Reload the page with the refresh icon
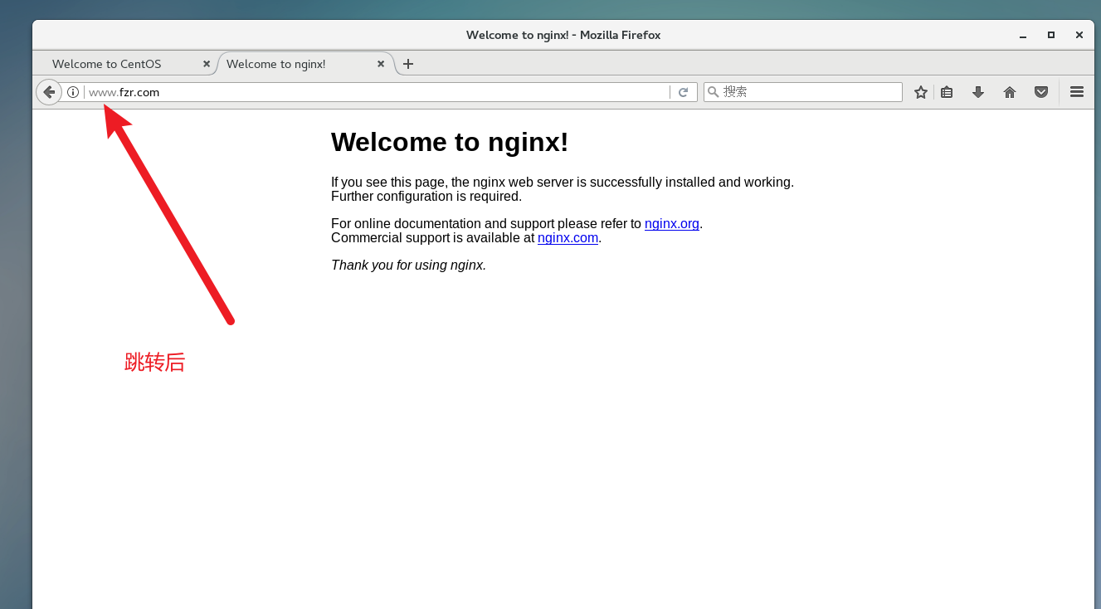Image resolution: width=1101 pixels, height=609 pixels. (x=684, y=92)
